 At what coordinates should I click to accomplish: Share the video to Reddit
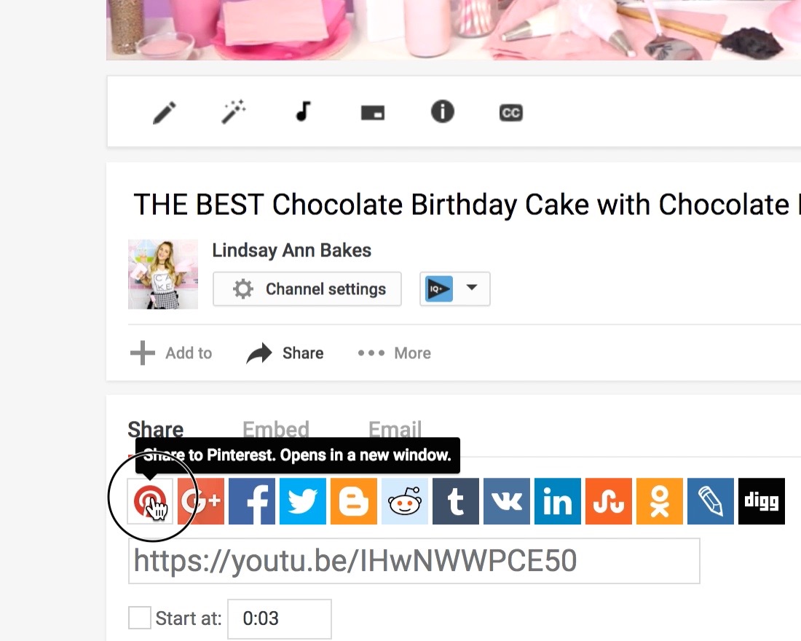[x=405, y=501]
